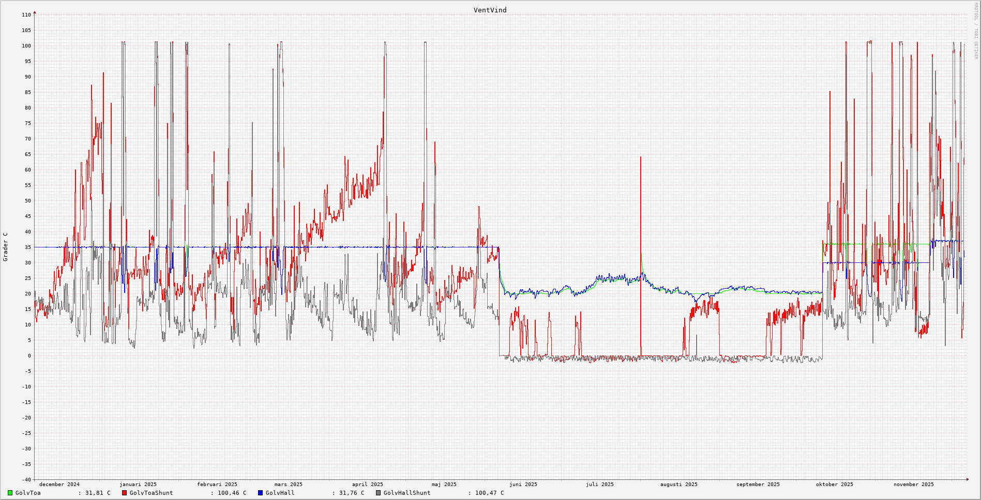This screenshot has height=500, width=981.
Task: Click the red GolvToaShunt legend swatch
Action: point(124,493)
